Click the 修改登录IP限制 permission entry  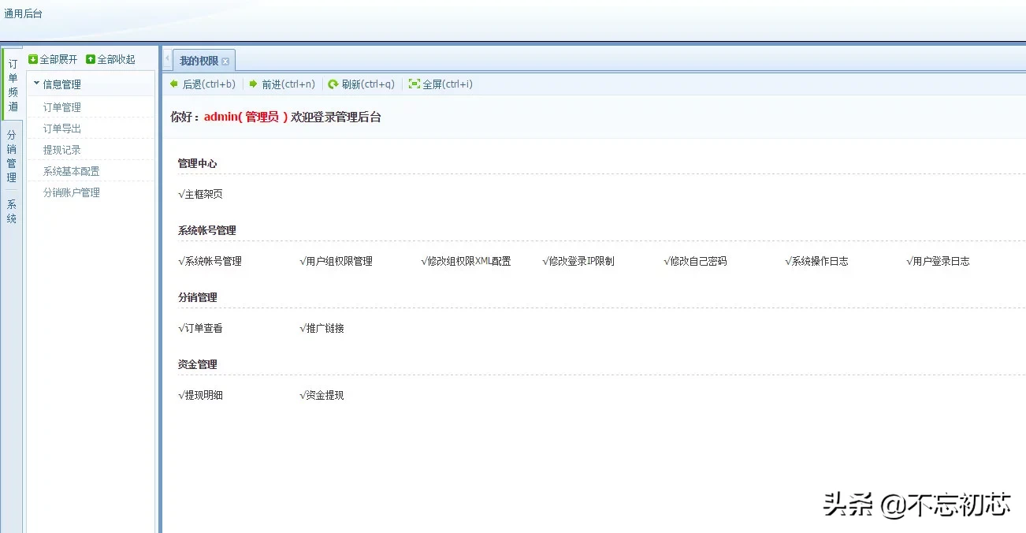pyautogui.click(x=578, y=261)
